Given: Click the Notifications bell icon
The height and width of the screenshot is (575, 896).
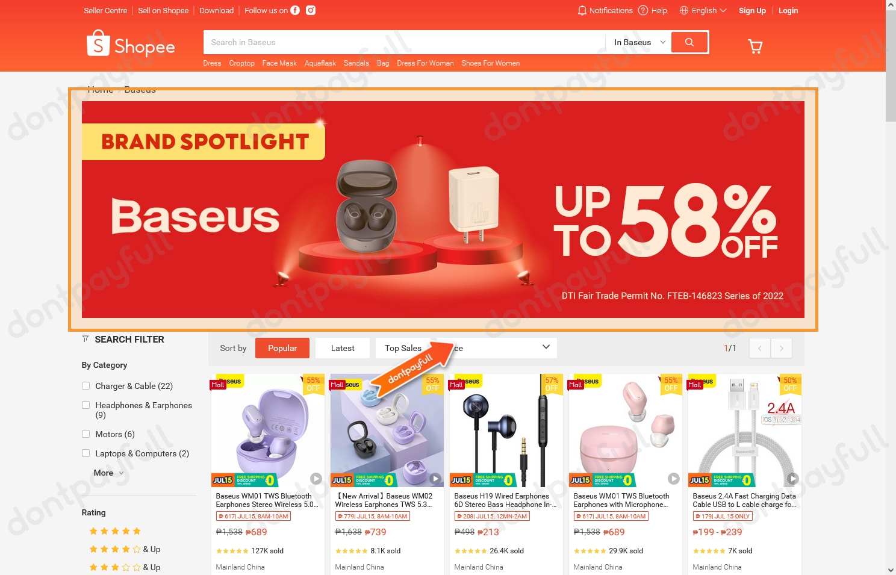Looking at the screenshot, I should 582,10.
